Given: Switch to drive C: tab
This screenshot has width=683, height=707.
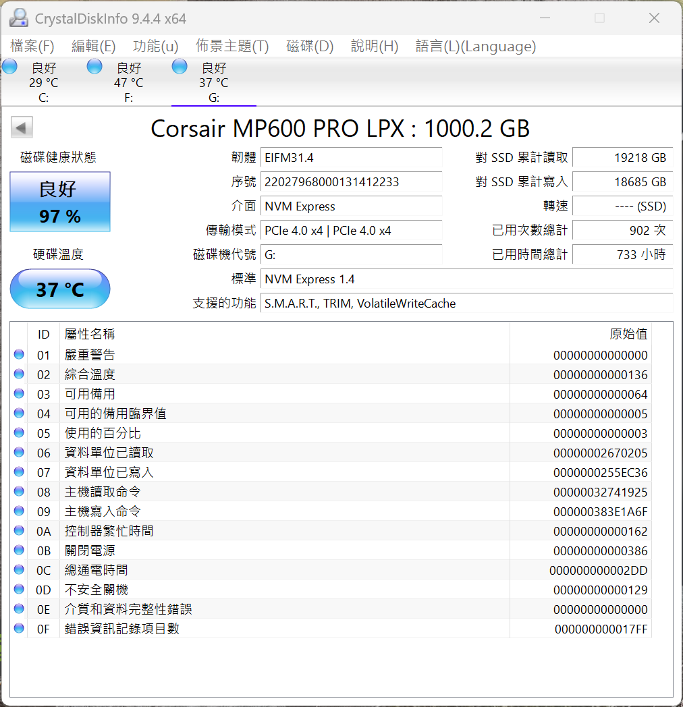Looking at the screenshot, I should (x=43, y=81).
